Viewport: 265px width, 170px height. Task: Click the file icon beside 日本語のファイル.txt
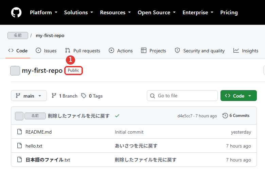[x=20, y=159]
